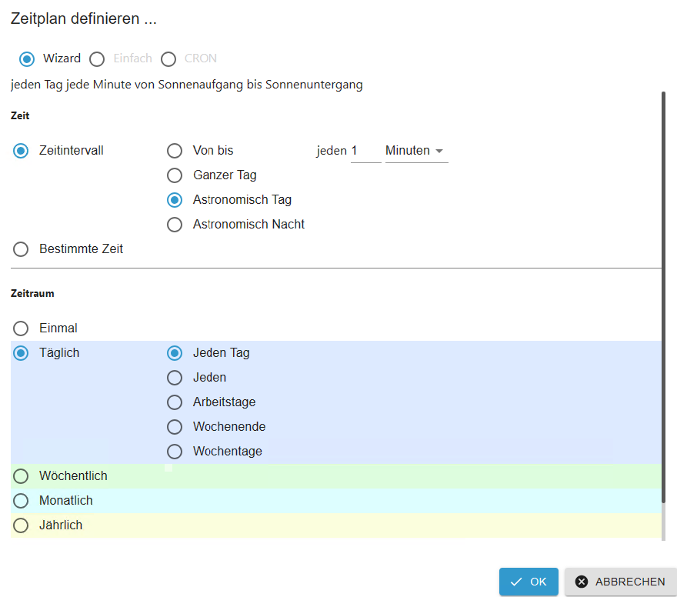Switch to CRON mode option

168,58
